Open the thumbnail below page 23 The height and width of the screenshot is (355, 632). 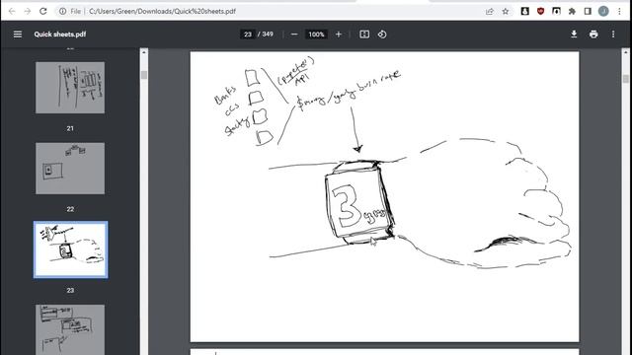tap(70, 329)
